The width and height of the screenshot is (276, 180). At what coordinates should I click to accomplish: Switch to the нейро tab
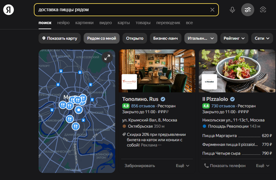pos(63,23)
